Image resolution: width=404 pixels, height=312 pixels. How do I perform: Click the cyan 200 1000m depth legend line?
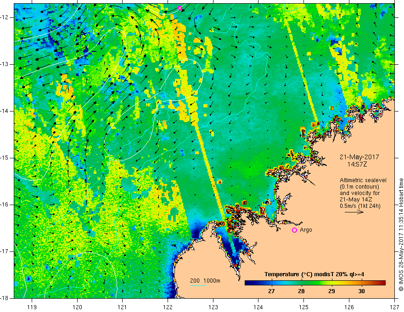[x=198, y=285]
